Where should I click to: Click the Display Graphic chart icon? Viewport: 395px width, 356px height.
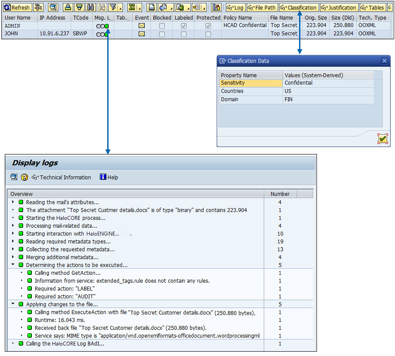(x=216, y=7)
